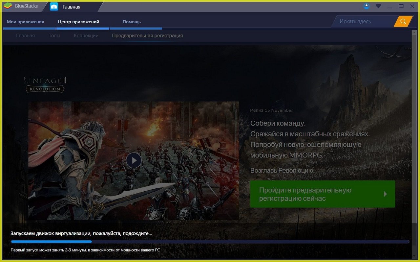Select the Предварительная регистрация sub-tab

coord(147,36)
